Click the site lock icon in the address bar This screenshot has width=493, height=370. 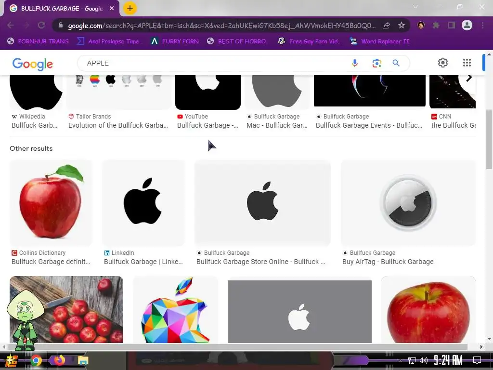point(61,26)
